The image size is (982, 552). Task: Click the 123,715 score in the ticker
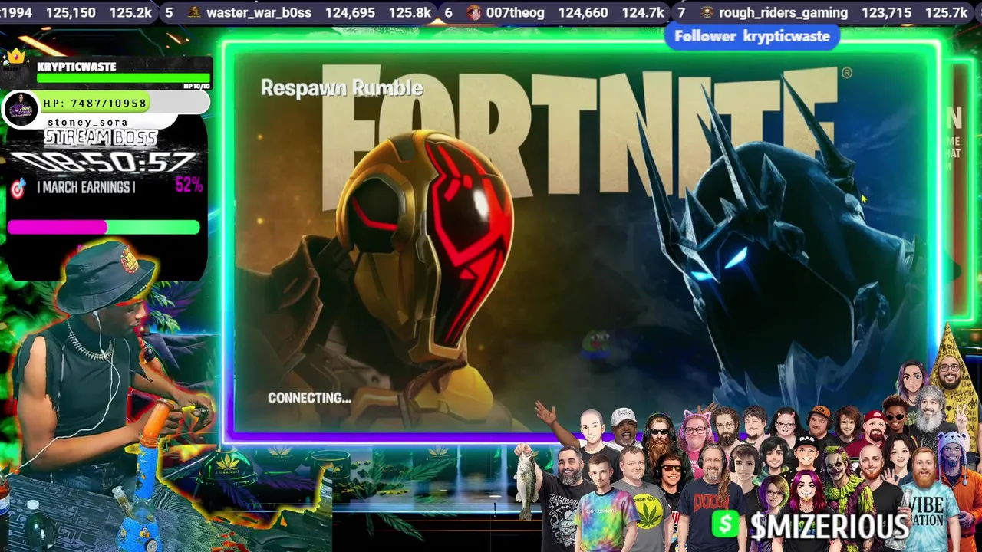pyautogui.click(x=887, y=12)
